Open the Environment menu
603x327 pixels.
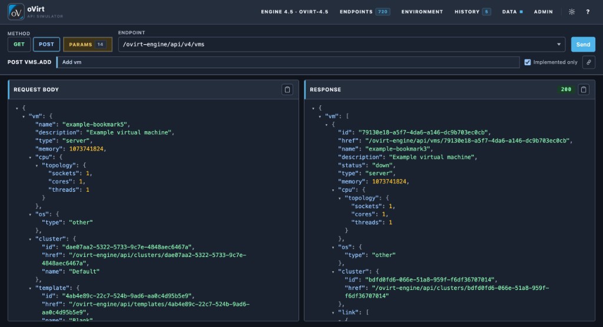click(422, 12)
